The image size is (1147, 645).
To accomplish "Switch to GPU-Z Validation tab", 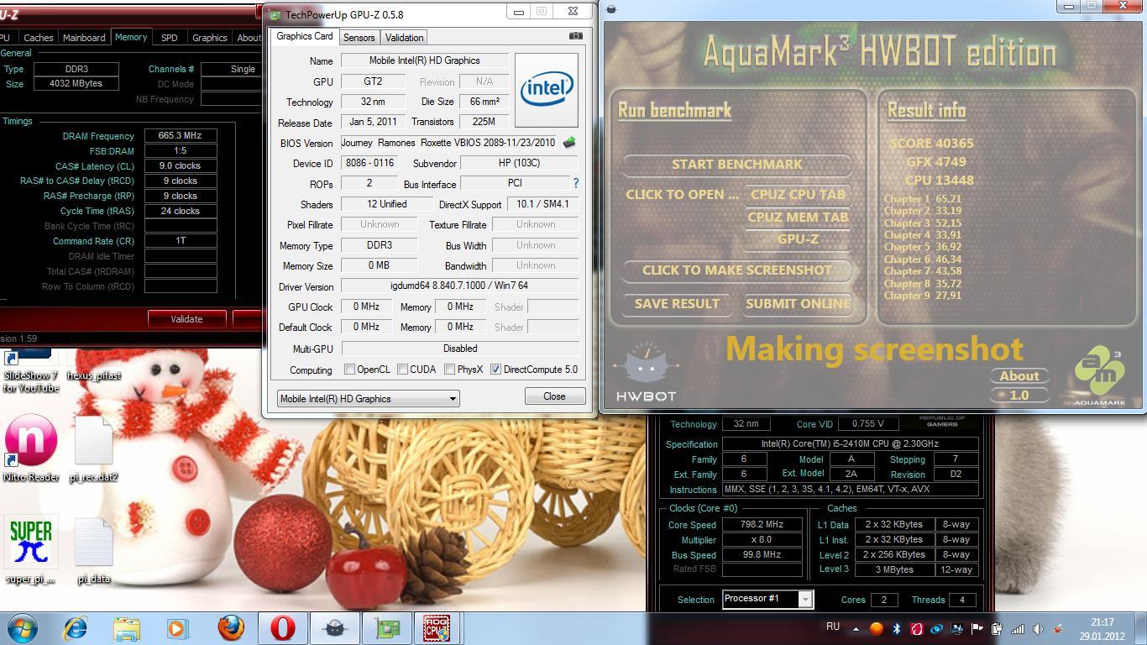I will click(404, 38).
